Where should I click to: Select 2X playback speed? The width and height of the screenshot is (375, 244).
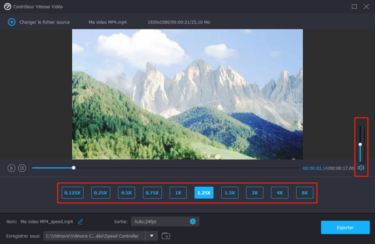pos(255,192)
